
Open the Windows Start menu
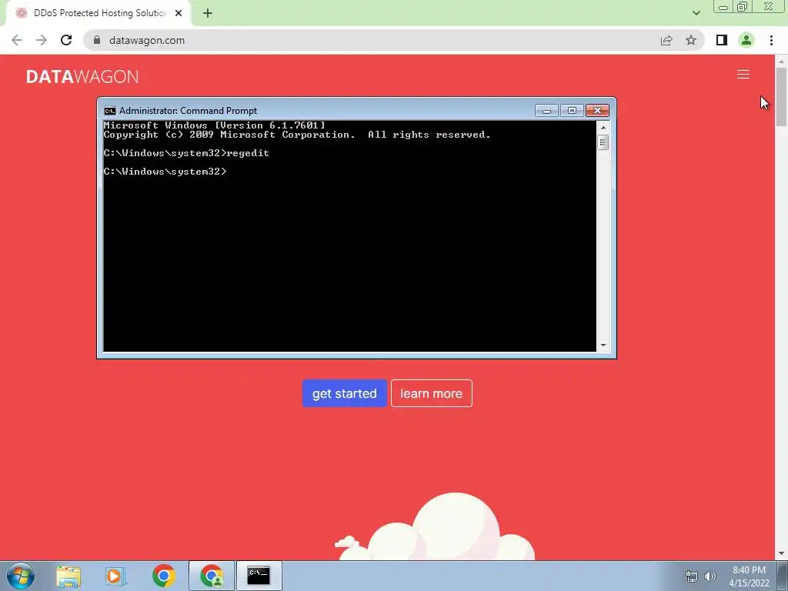click(21, 576)
